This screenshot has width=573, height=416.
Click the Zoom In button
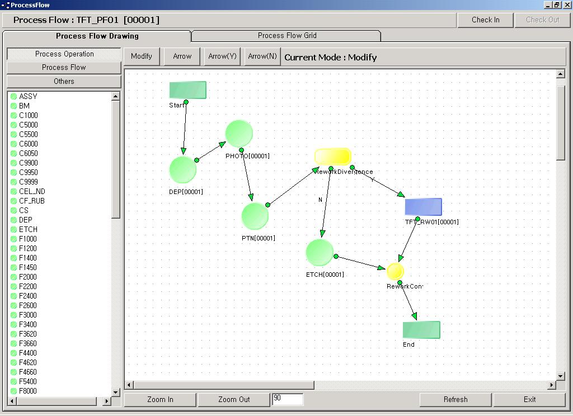[x=160, y=400]
